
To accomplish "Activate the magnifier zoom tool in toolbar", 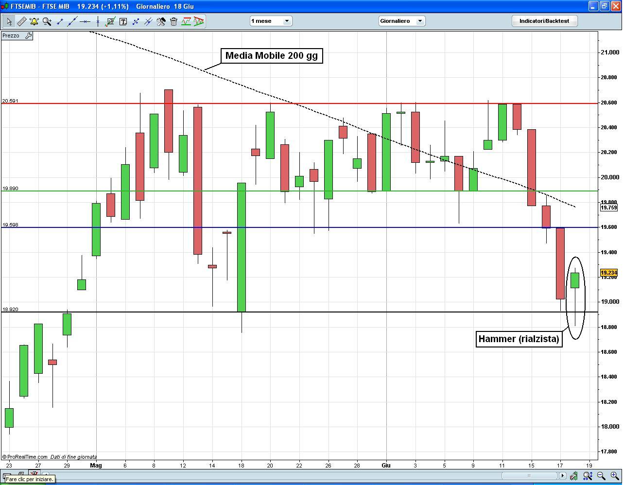I will coord(47,21).
